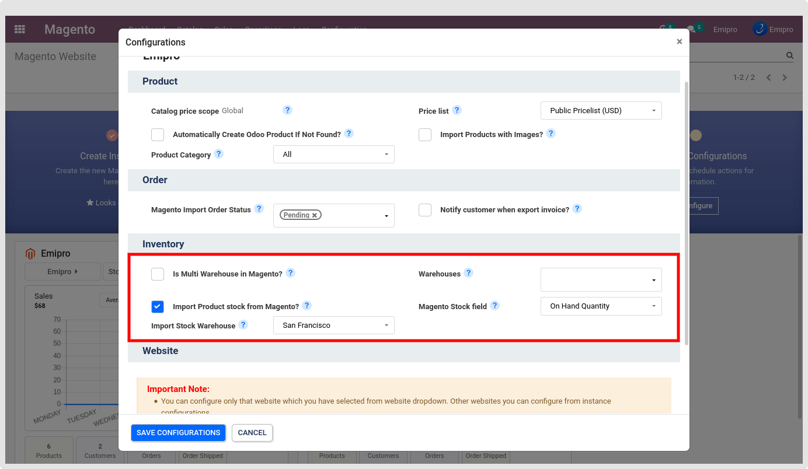
Task: Click help icon beside Price list
Action: coord(457,110)
